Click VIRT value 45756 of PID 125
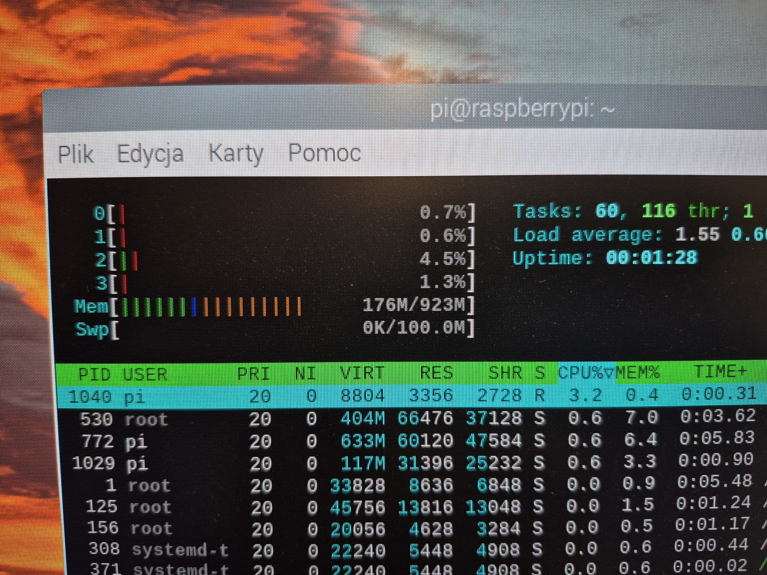This screenshot has height=575, width=767. (x=357, y=508)
